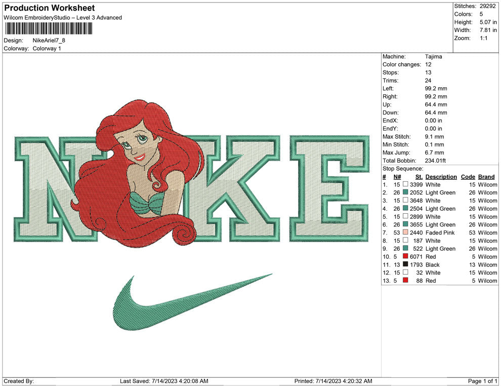Click the # column header

tap(385, 176)
